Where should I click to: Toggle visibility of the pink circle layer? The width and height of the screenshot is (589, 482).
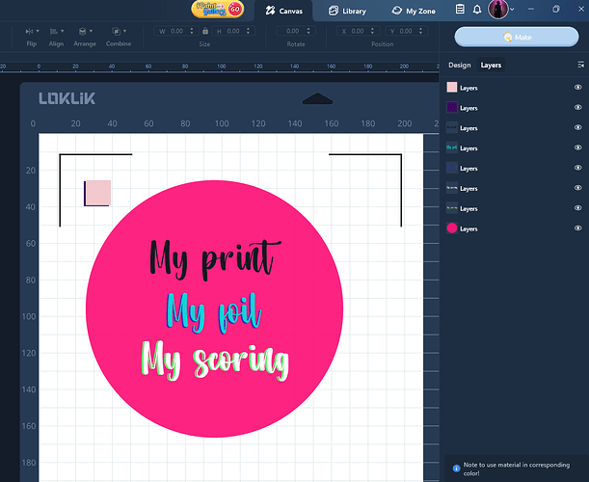click(577, 228)
